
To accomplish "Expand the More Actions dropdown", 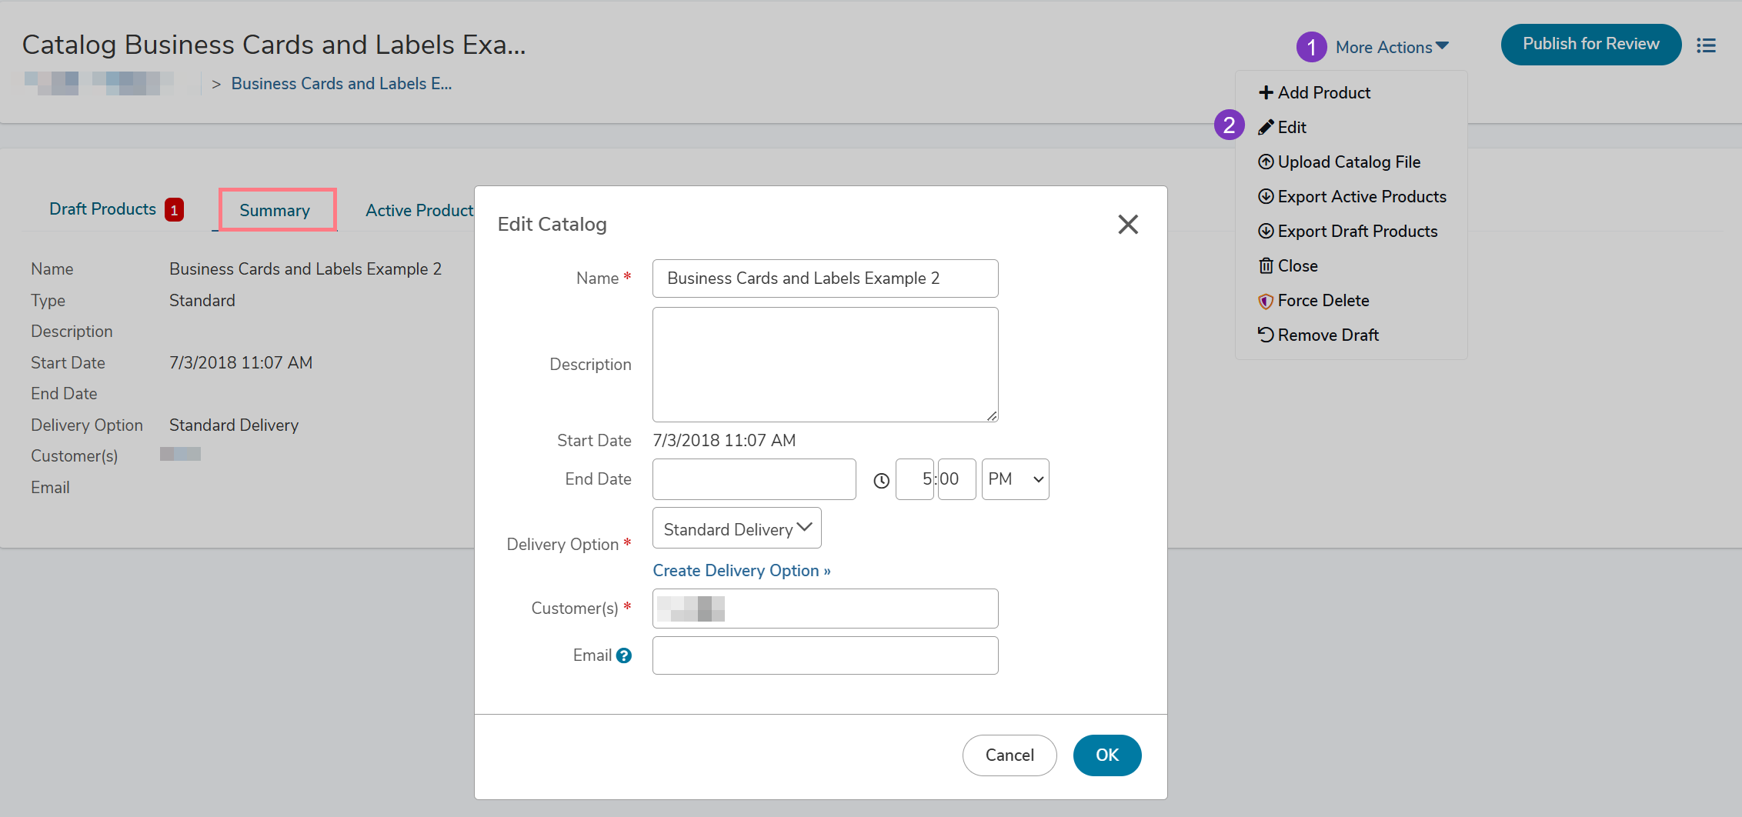I will (x=1391, y=48).
